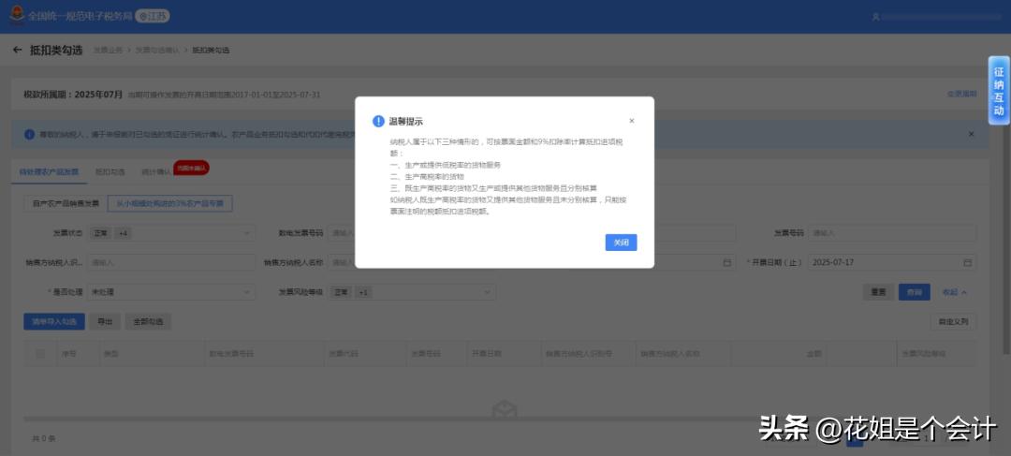The width and height of the screenshot is (1011, 456).
Task: Click the 关闭 button in the dialog
Action: tap(621, 243)
